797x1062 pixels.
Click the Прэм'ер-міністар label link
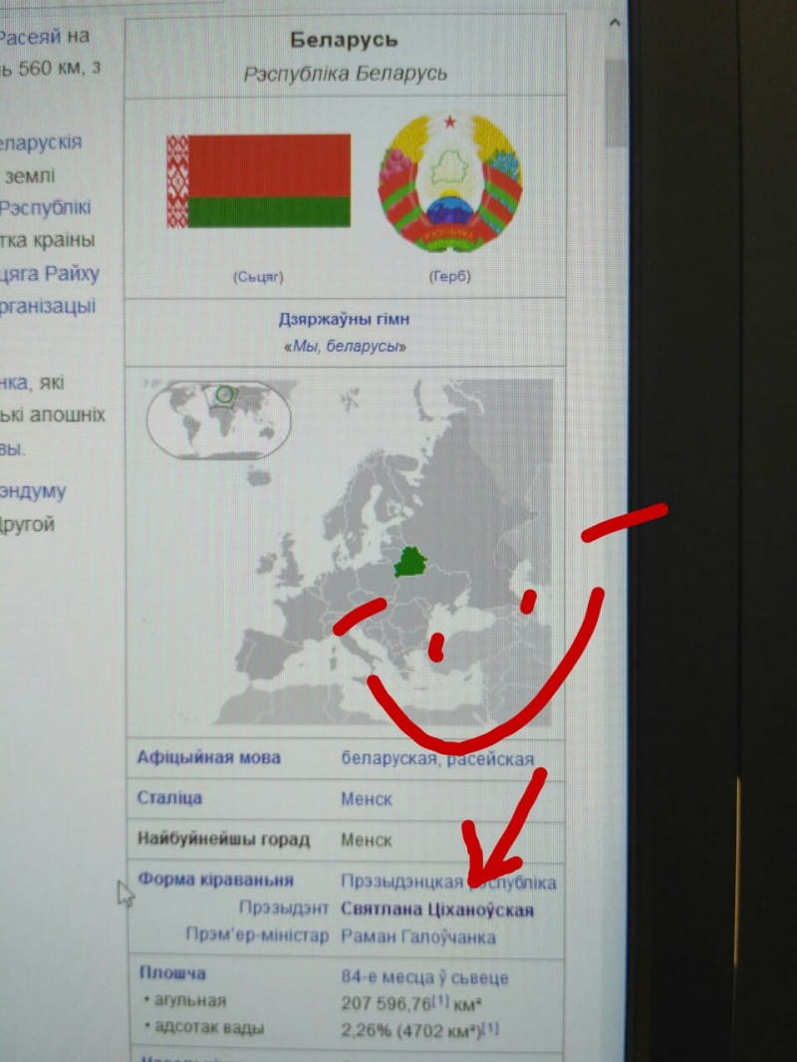coord(256,935)
